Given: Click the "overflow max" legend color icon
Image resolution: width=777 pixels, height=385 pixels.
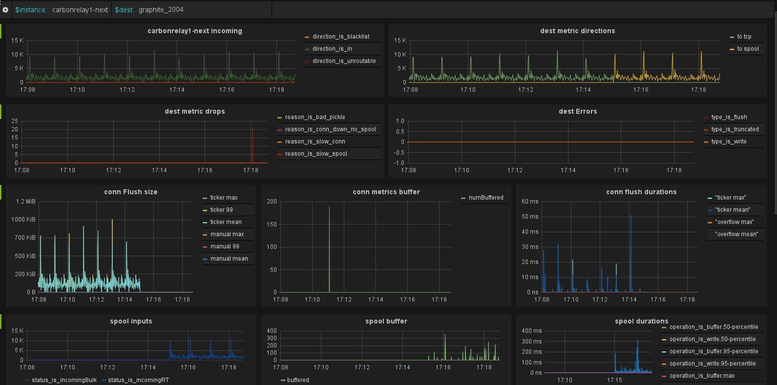Looking at the screenshot, I should pos(710,223).
